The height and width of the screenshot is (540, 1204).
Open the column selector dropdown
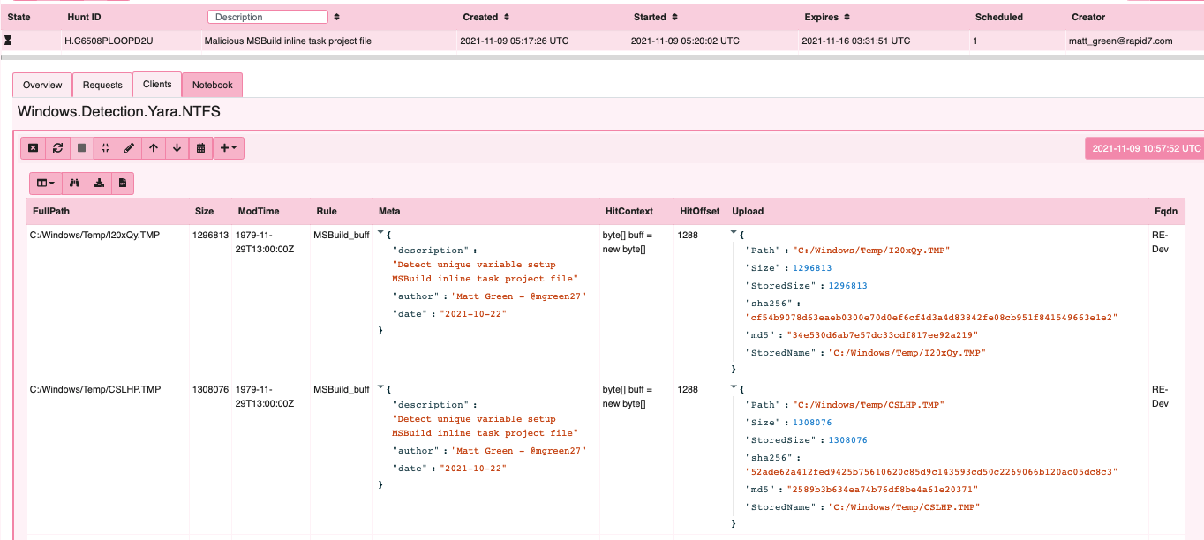coord(46,183)
